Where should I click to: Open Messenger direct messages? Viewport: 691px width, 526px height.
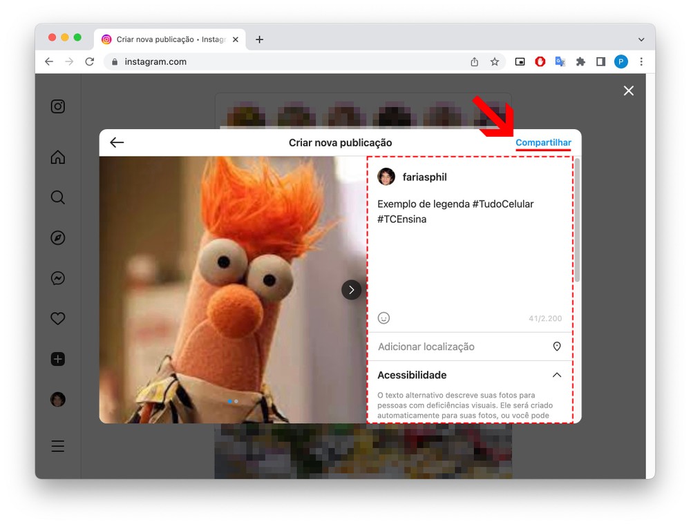pyautogui.click(x=58, y=278)
